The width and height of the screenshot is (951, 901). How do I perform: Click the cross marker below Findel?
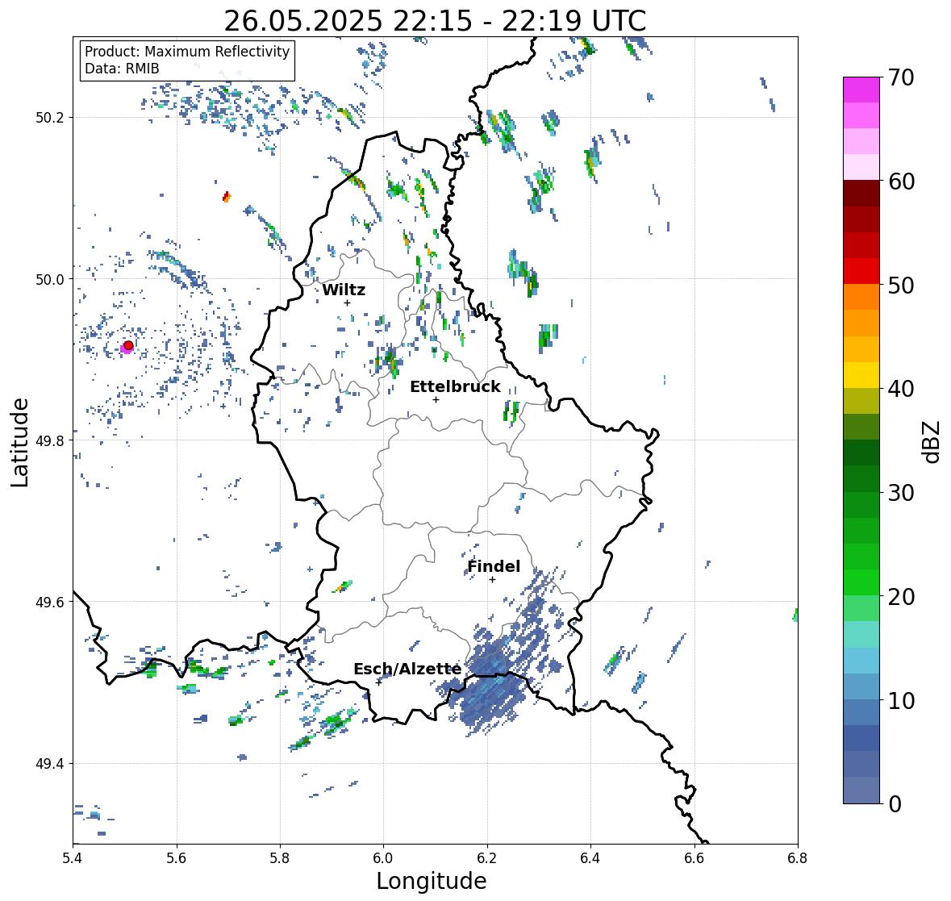coord(493,580)
